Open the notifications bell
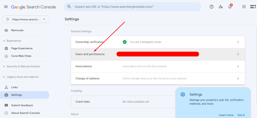The image size is (257, 118). (x=230, y=7)
